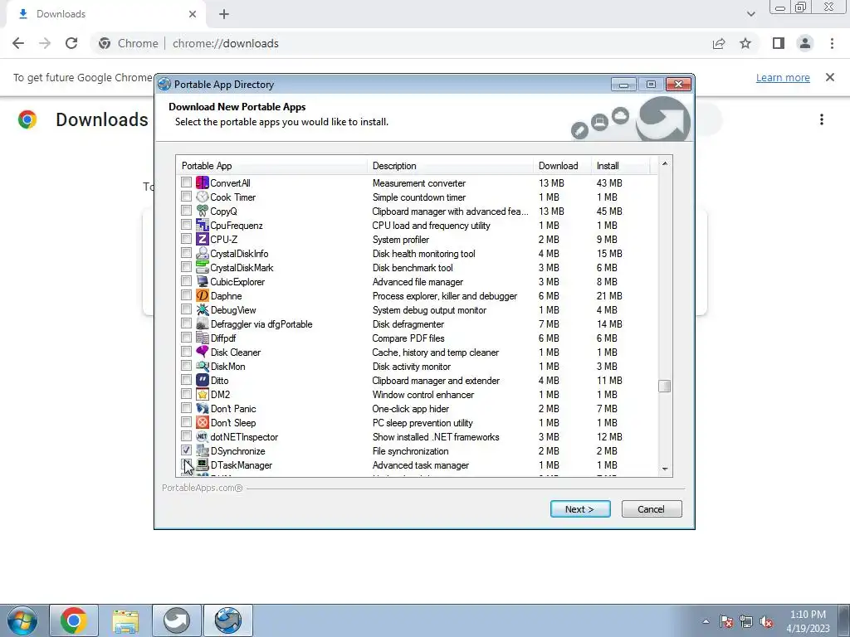Open the Windows Start menu

coord(22,620)
